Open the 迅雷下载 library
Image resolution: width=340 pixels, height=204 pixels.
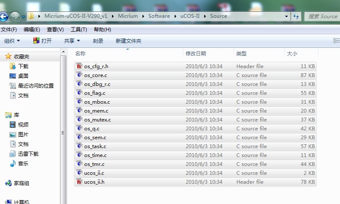28,154
